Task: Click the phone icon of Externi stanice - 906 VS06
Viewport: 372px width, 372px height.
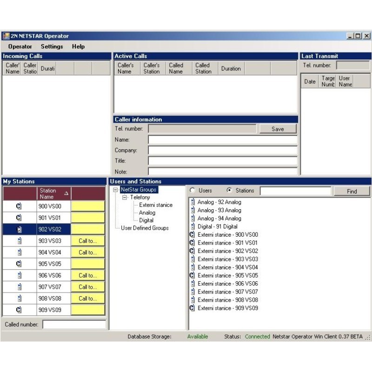Action: pos(193,284)
